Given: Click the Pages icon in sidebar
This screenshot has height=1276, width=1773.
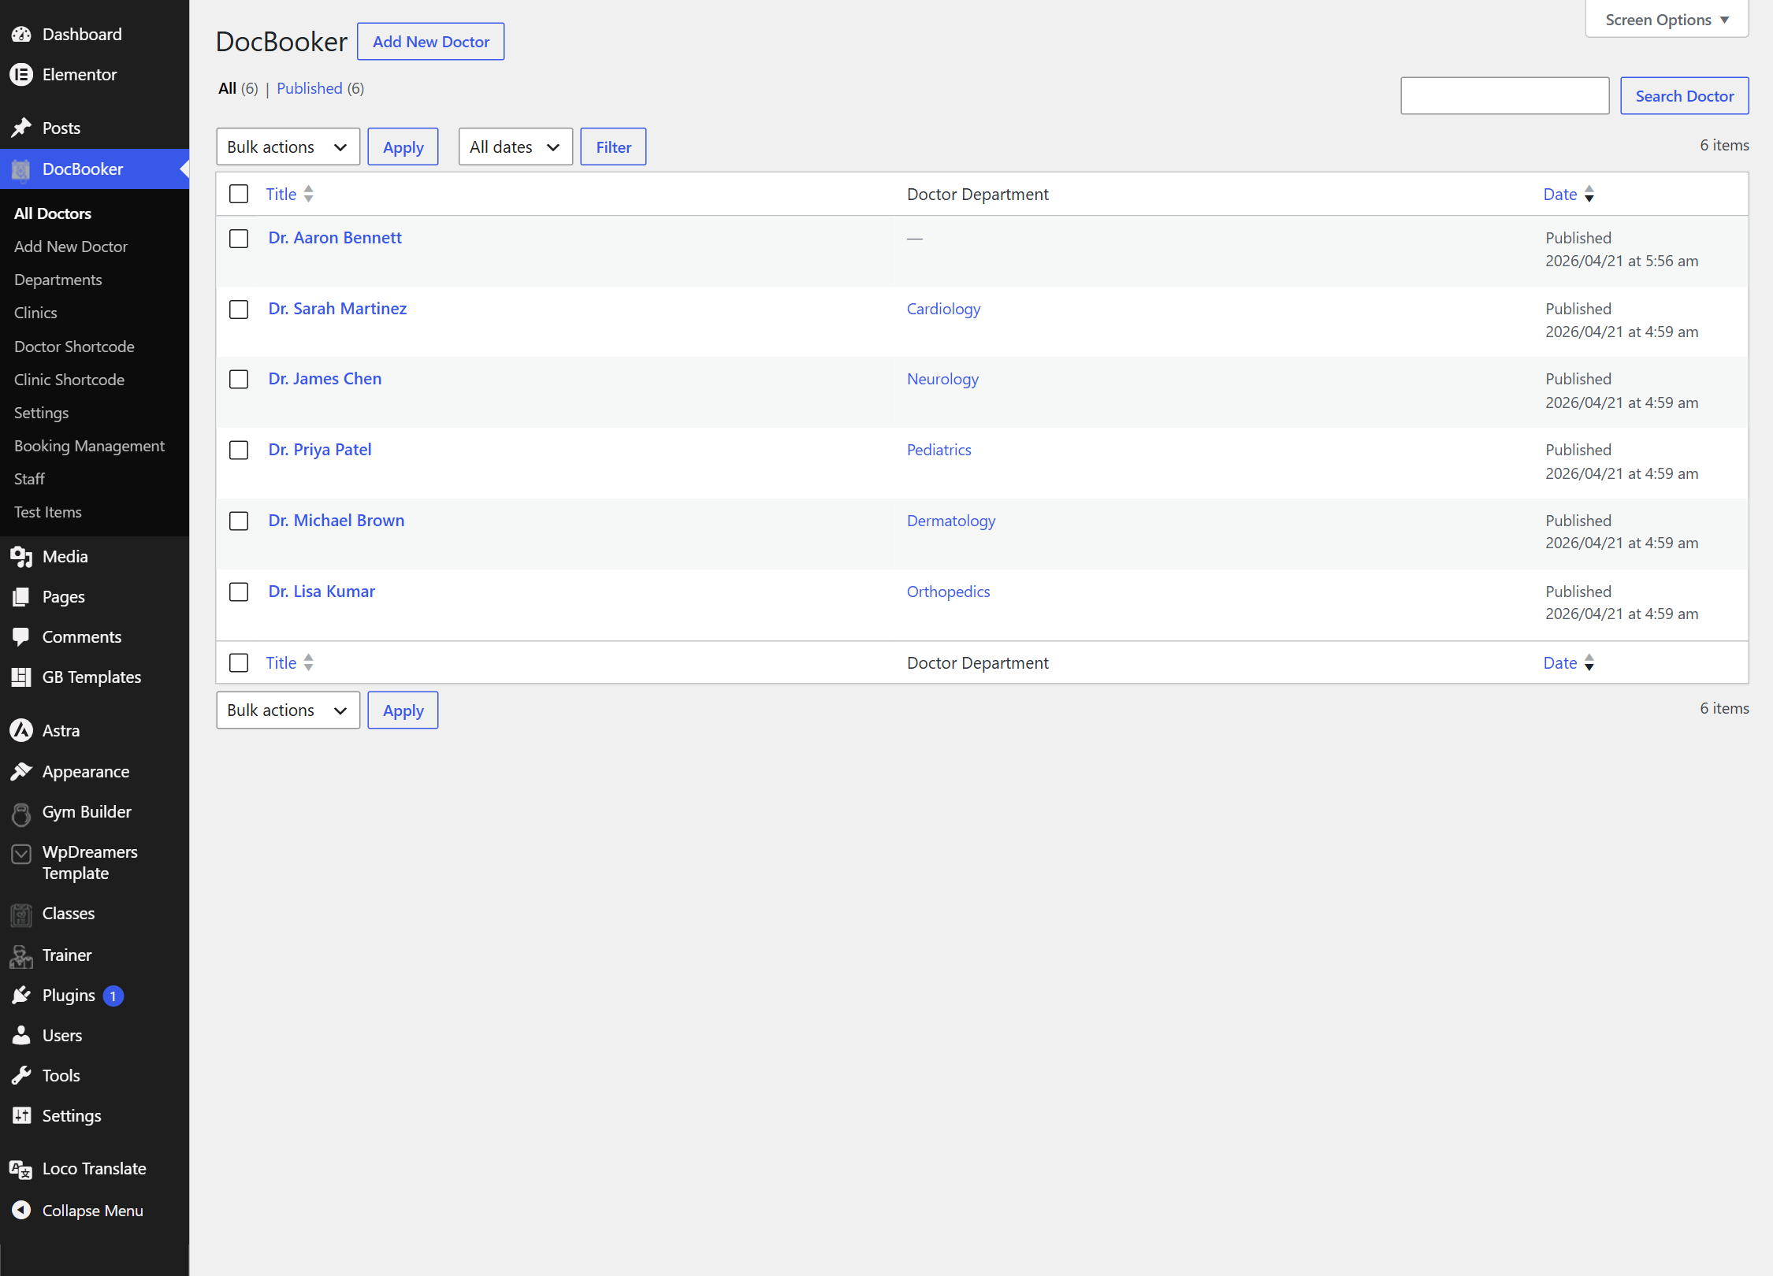Looking at the screenshot, I should [x=21, y=596].
